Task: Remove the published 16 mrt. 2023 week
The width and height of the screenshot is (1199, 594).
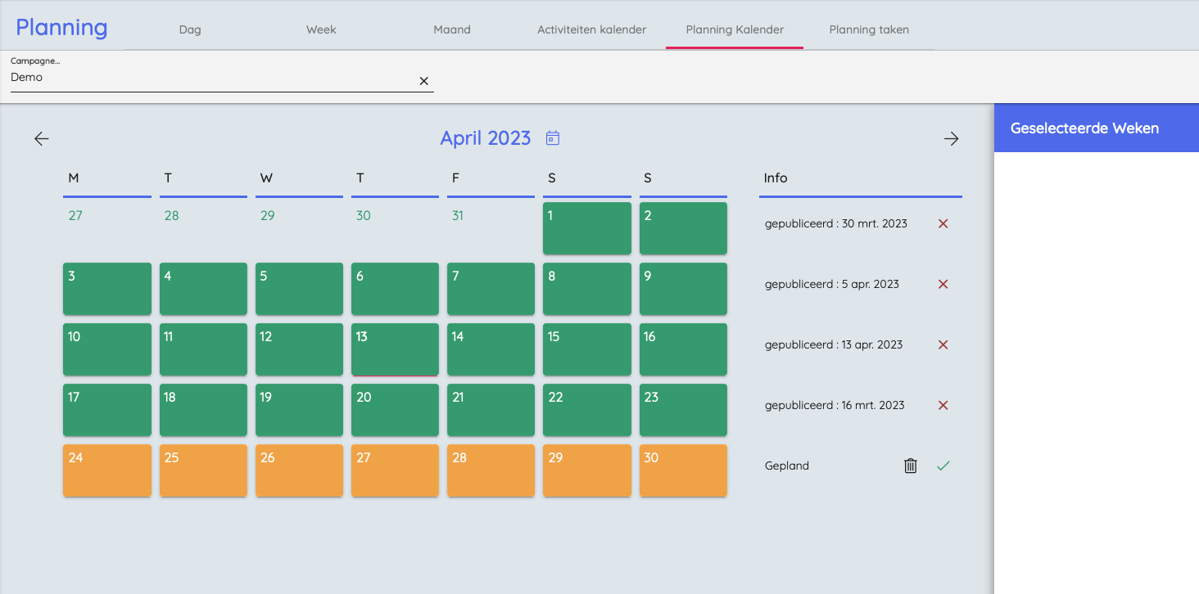Action: 943,405
